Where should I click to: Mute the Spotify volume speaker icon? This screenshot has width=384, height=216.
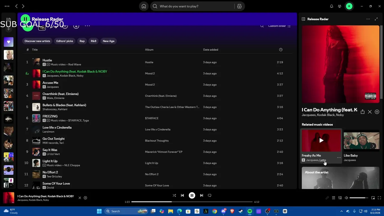click(346, 198)
